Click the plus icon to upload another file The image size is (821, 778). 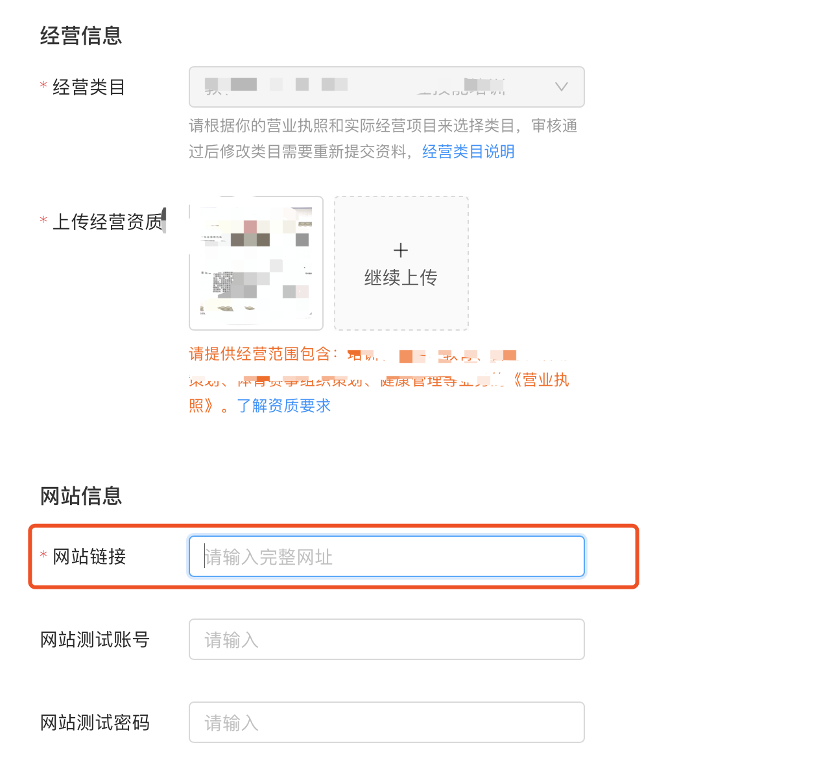tap(401, 250)
